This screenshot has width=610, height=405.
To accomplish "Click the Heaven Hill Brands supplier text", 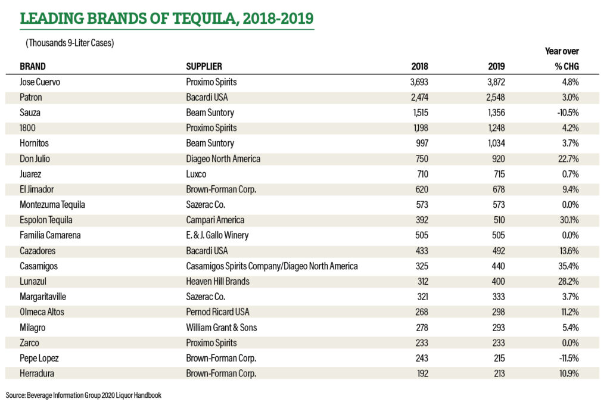I will coord(217,281).
